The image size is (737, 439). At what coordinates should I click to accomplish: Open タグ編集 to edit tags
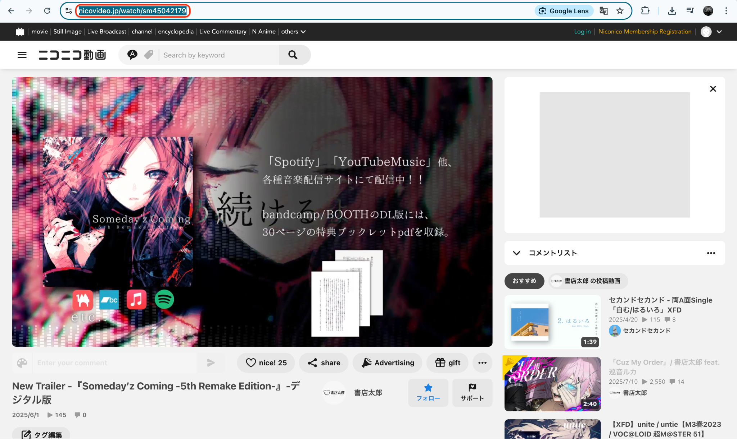(41, 433)
